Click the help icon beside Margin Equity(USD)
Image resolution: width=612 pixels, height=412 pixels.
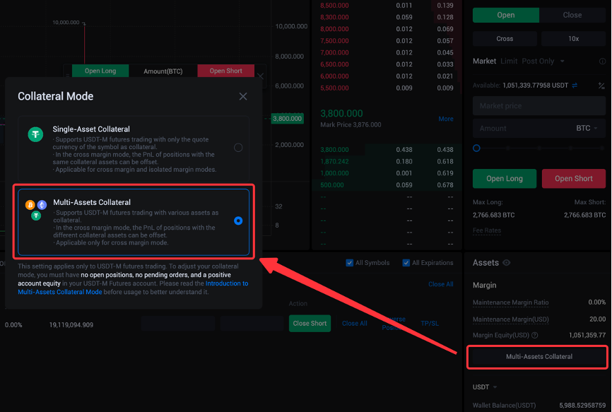click(x=534, y=336)
